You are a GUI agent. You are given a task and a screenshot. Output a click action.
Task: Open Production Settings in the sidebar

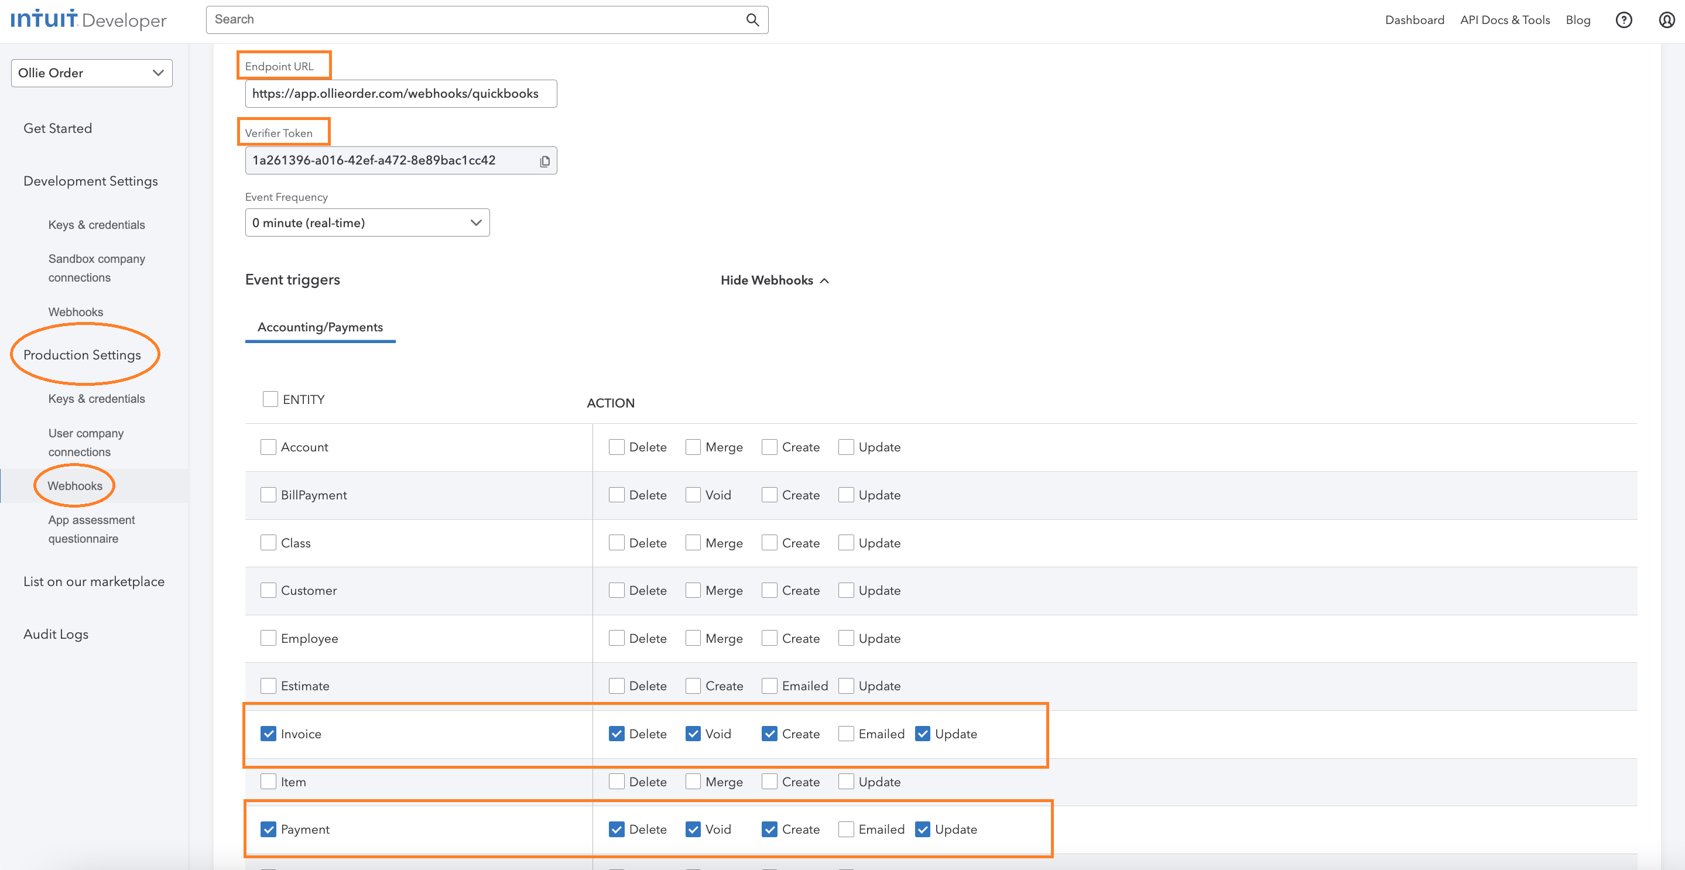click(83, 355)
